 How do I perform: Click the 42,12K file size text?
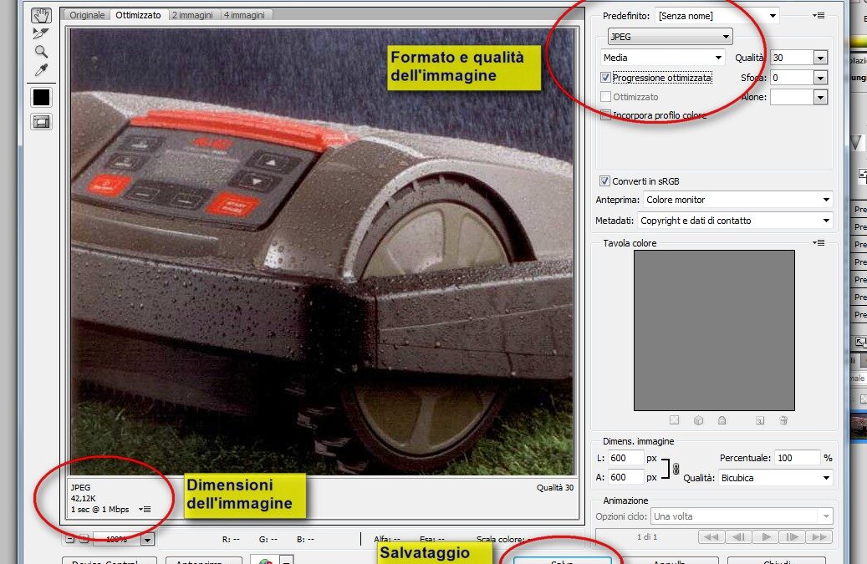[x=83, y=498]
